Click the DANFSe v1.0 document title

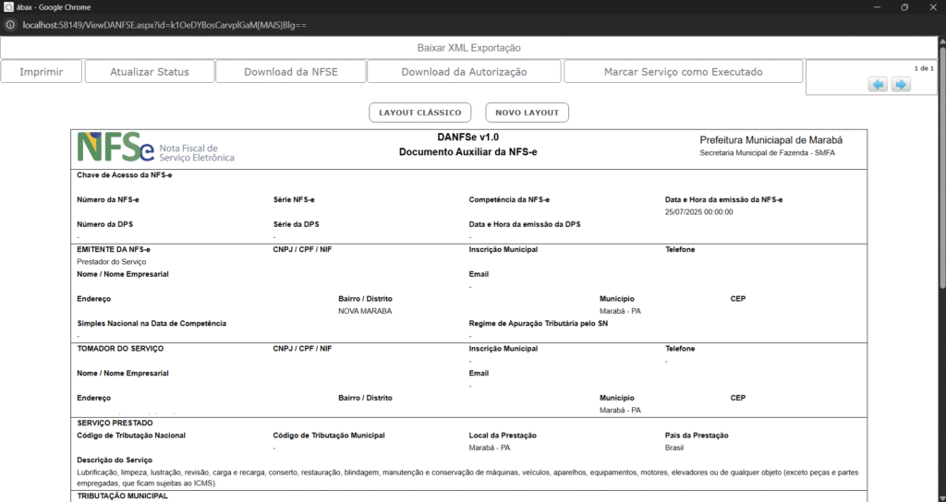pos(467,137)
